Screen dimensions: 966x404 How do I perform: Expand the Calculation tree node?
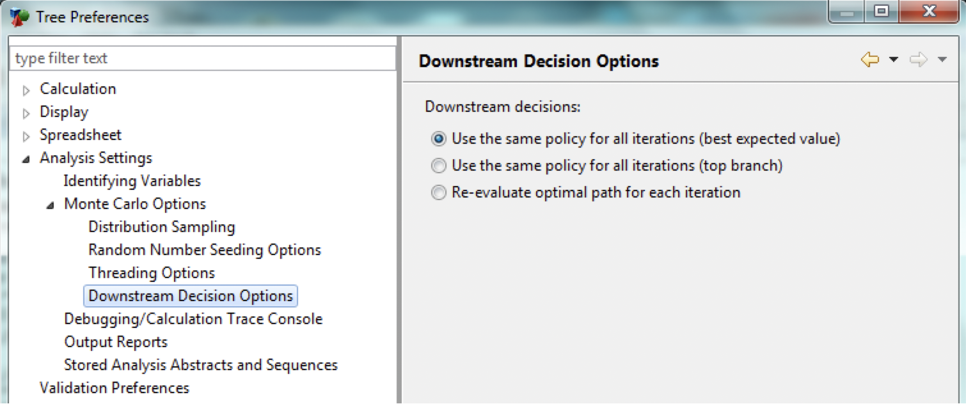[26, 91]
